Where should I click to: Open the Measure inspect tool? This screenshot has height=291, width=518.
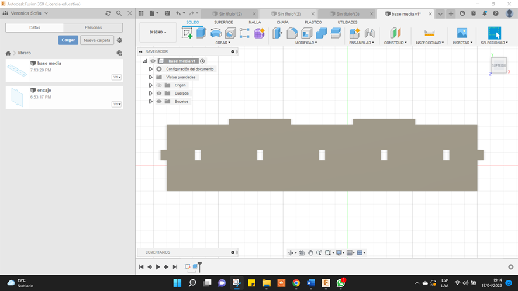[430, 33]
